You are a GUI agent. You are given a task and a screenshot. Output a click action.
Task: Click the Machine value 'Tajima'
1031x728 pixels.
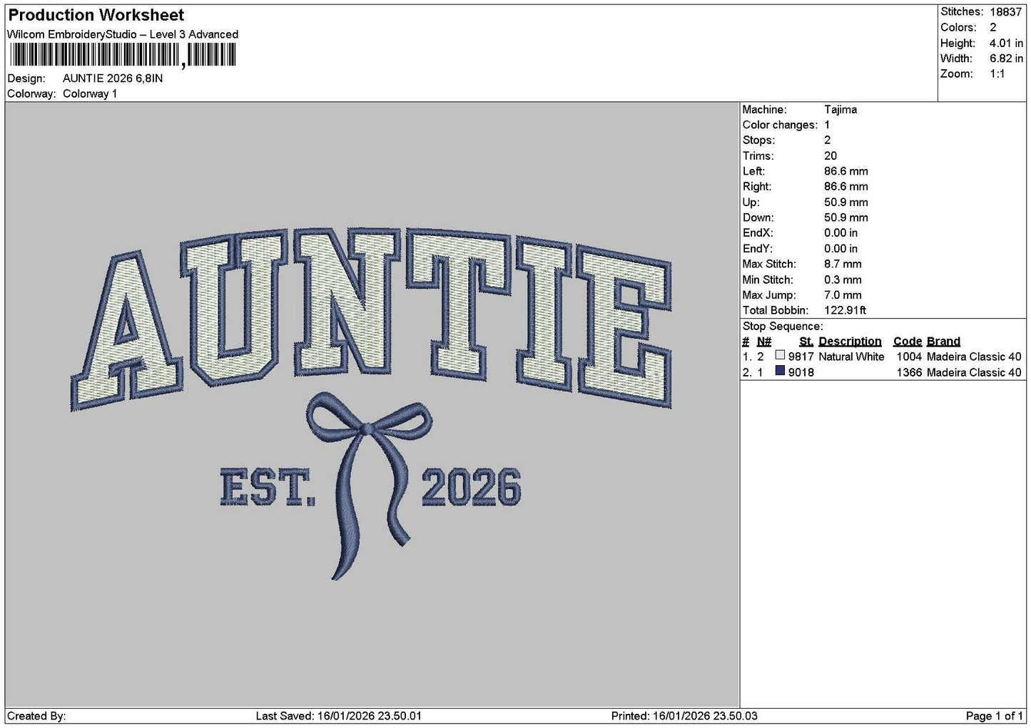(840, 110)
